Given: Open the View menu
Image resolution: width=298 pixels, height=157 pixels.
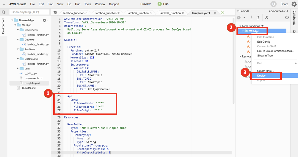Looking at the screenshot, I should click(60, 4).
